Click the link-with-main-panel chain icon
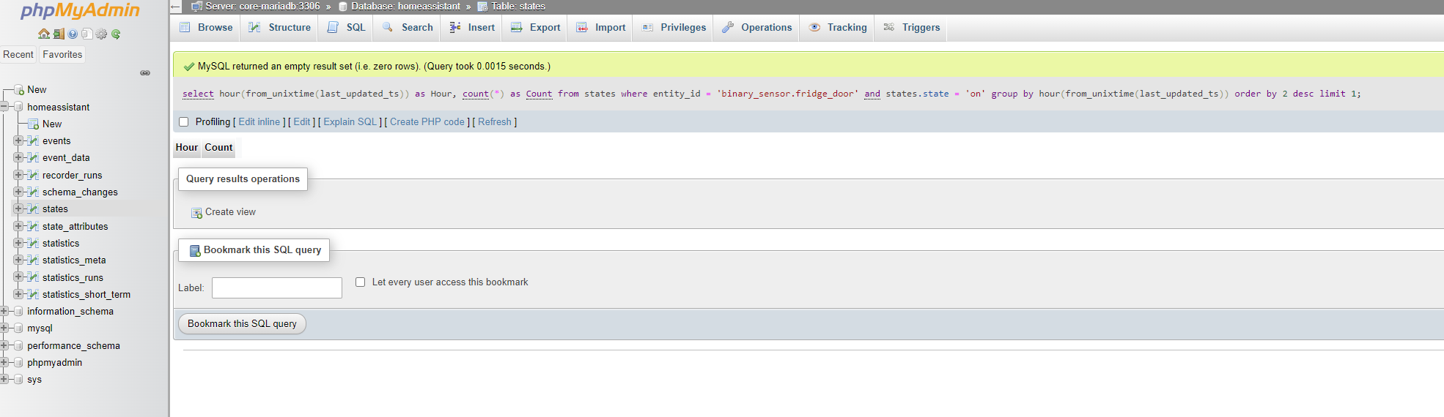Viewport: 1444px width, 417px height. pos(145,72)
